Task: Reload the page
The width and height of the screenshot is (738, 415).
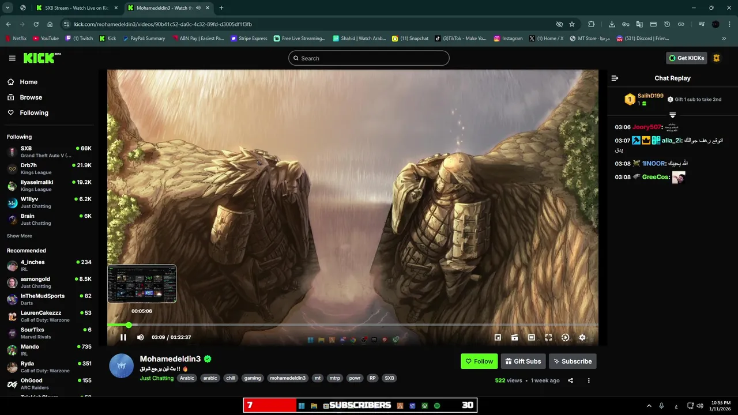Action: pos(36,24)
